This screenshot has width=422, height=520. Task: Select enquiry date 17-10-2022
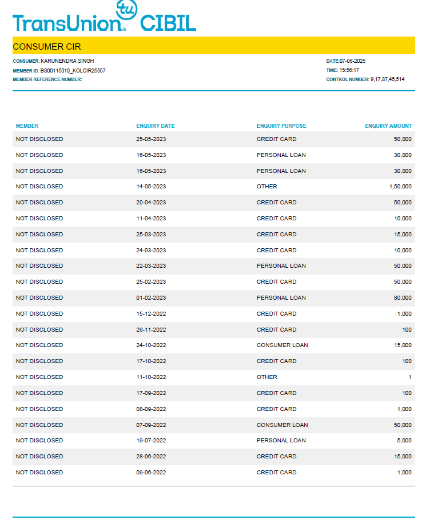pos(151,361)
